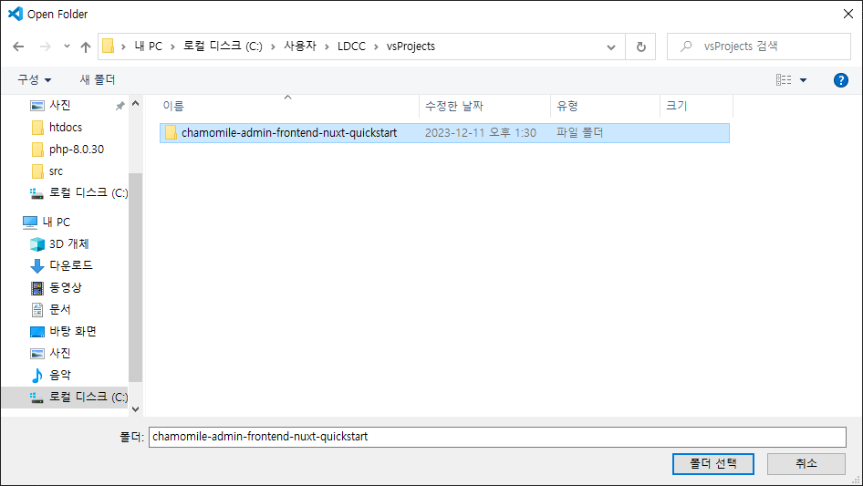Open 다운로드 folder in the sidebar
The height and width of the screenshot is (486, 863).
point(70,265)
